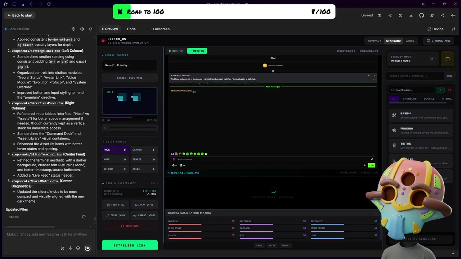Click Enable Focus Mode
Image resolution: width=461 pixels, height=259 pixels.
(130, 78)
